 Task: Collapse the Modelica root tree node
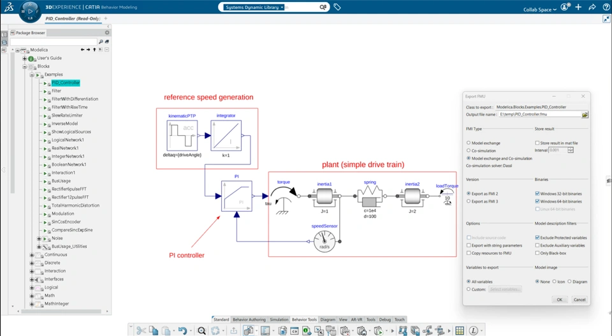click(17, 50)
